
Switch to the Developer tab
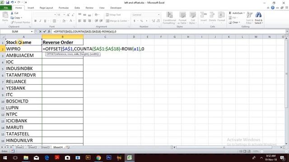click(116, 8)
